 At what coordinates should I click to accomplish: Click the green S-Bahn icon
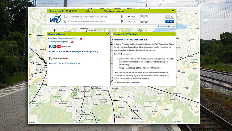[51, 58]
